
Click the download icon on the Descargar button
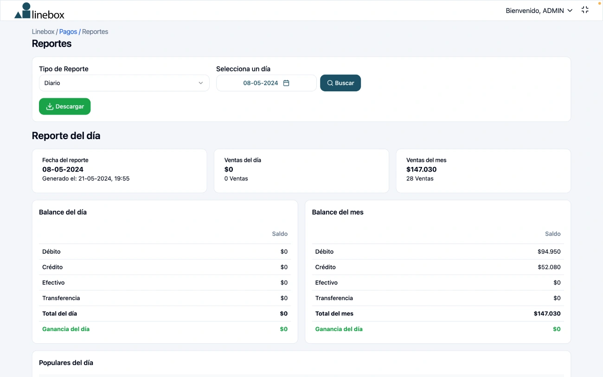[x=49, y=106]
